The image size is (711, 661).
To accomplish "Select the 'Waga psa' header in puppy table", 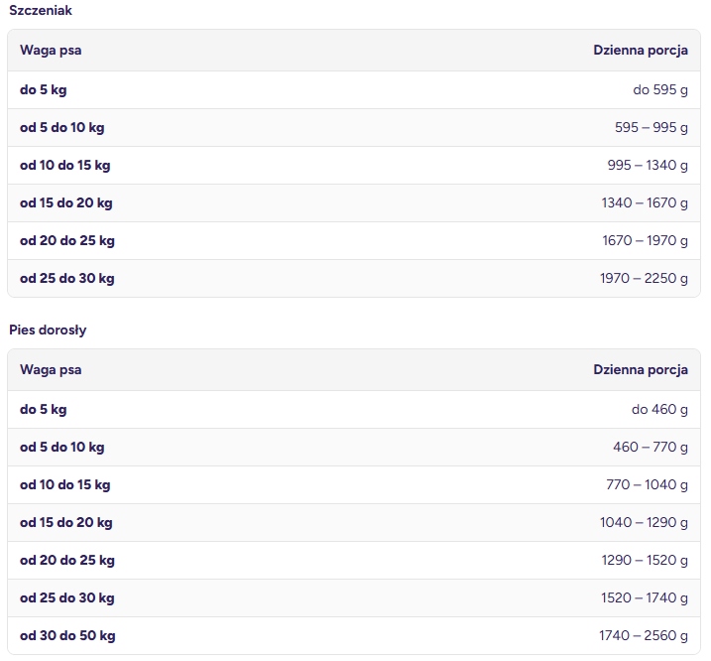I will 51,51.
